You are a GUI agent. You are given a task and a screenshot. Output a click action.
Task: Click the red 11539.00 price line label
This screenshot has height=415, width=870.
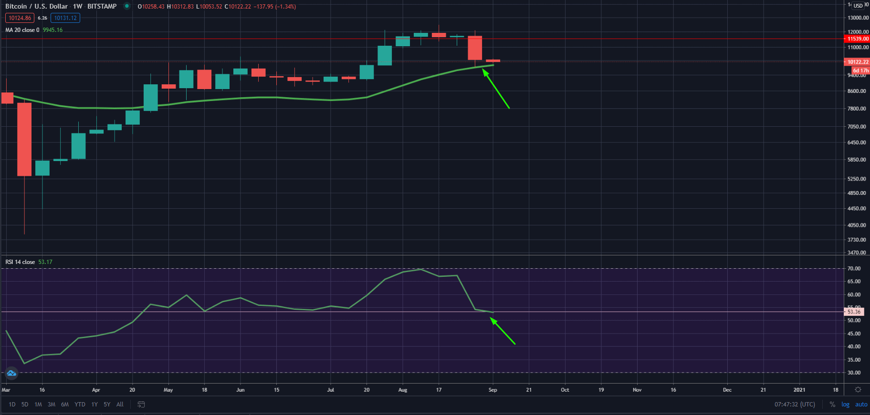pyautogui.click(x=857, y=39)
